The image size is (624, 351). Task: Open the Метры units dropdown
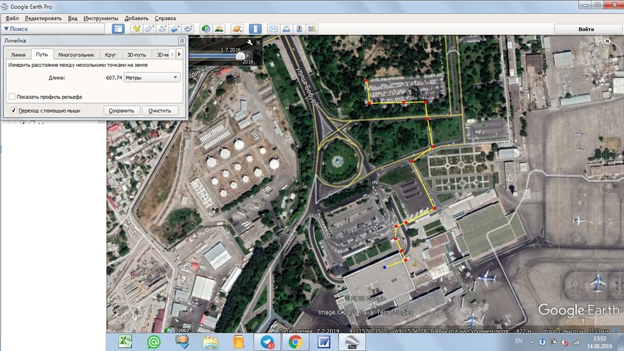pos(152,77)
